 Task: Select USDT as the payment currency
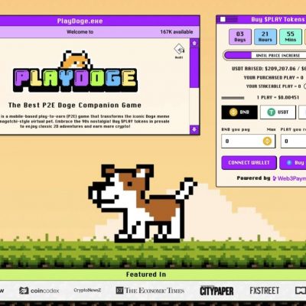tap(278, 112)
